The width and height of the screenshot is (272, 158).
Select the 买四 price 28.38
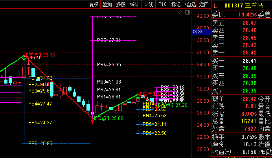click(250, 83)
